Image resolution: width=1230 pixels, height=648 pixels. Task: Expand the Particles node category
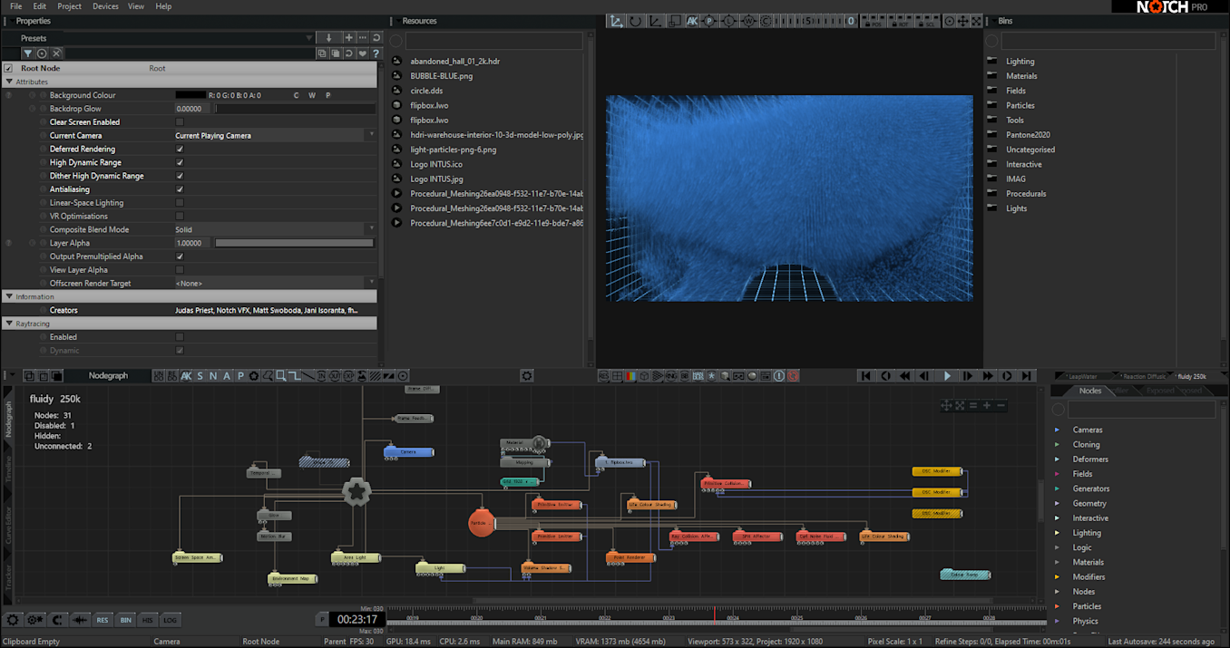tap(1057, 606)
